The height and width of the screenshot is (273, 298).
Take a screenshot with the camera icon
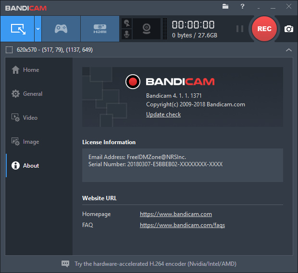289,29
